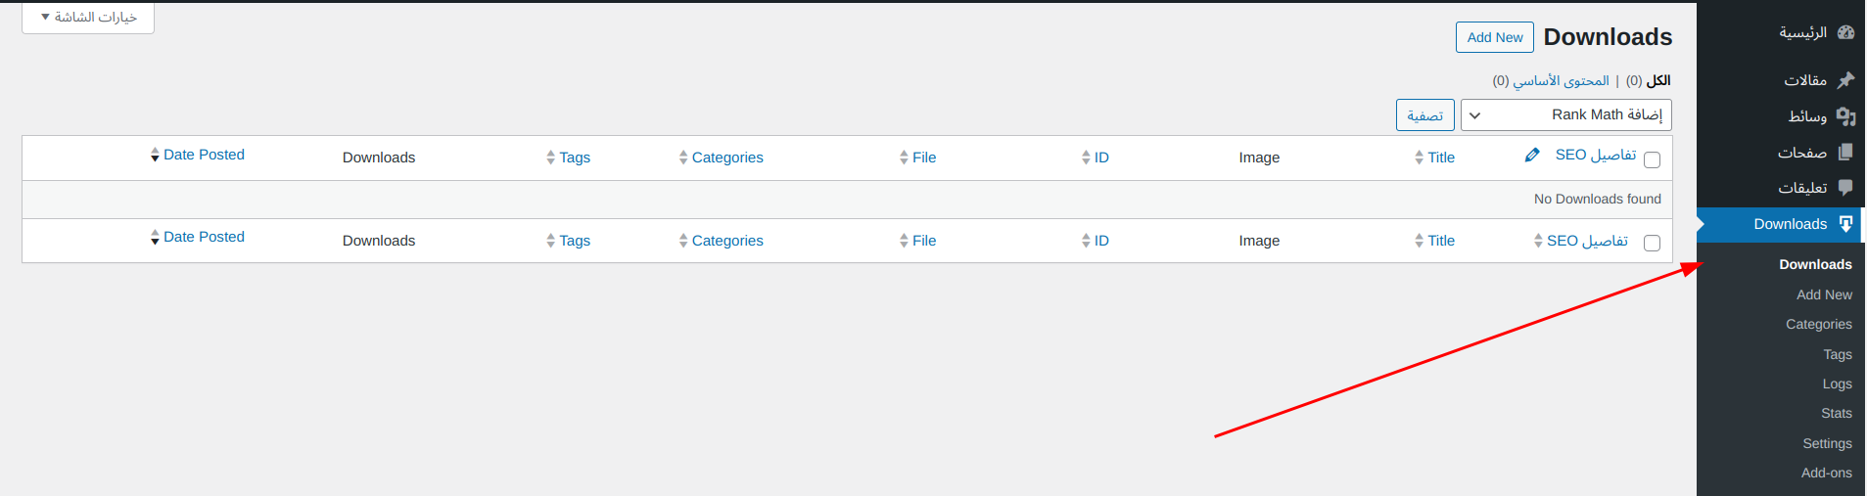This screenshot has height=496, width=1867.
Task: Toggle select-all checkbox in table footer
Action: pos(1652,244)
